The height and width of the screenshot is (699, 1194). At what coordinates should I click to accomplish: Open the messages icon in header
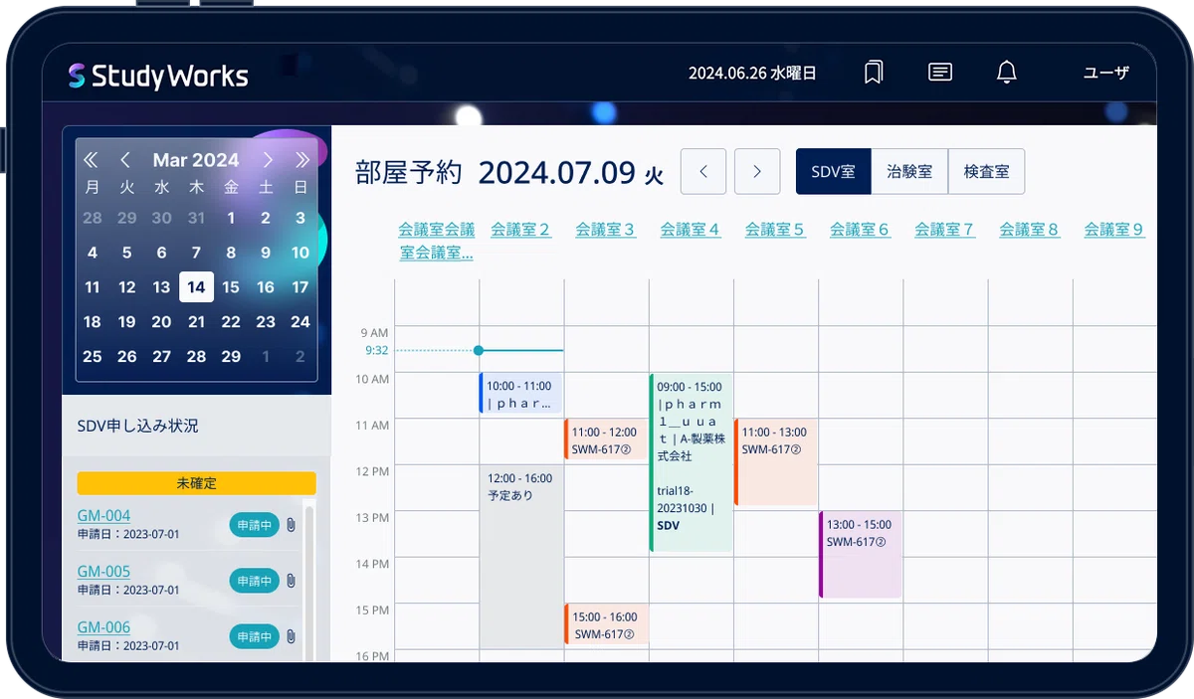(x=939, y=73)
